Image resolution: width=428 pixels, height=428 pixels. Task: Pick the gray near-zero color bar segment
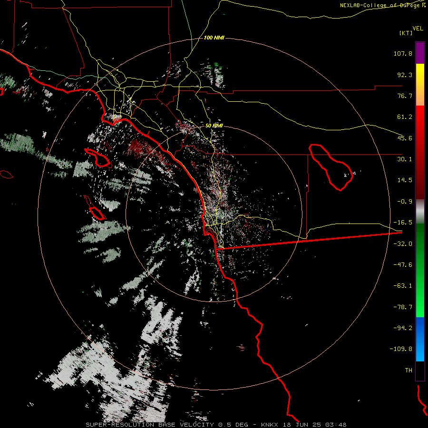(x=420, y=212)
